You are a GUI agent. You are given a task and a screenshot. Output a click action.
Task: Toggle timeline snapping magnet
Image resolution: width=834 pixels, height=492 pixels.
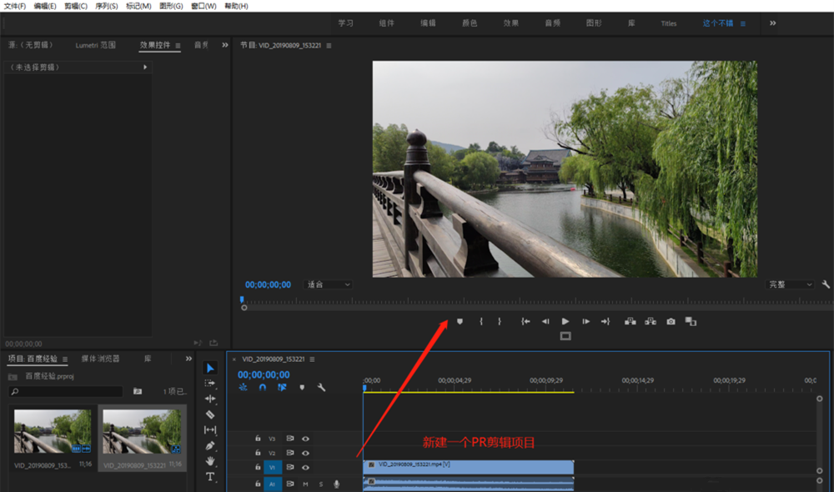(263, 388)
